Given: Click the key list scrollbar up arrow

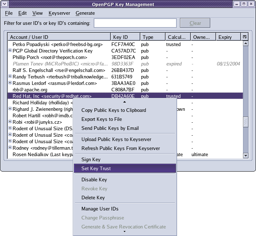Looking at the screenshot, I should pyautogui.click(x=246, y=44).
